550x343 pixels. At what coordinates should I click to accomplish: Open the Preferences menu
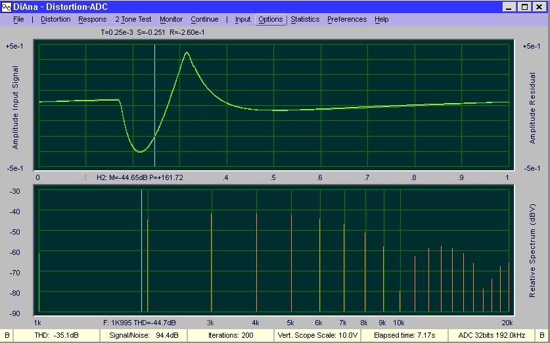tap(347, 19)
